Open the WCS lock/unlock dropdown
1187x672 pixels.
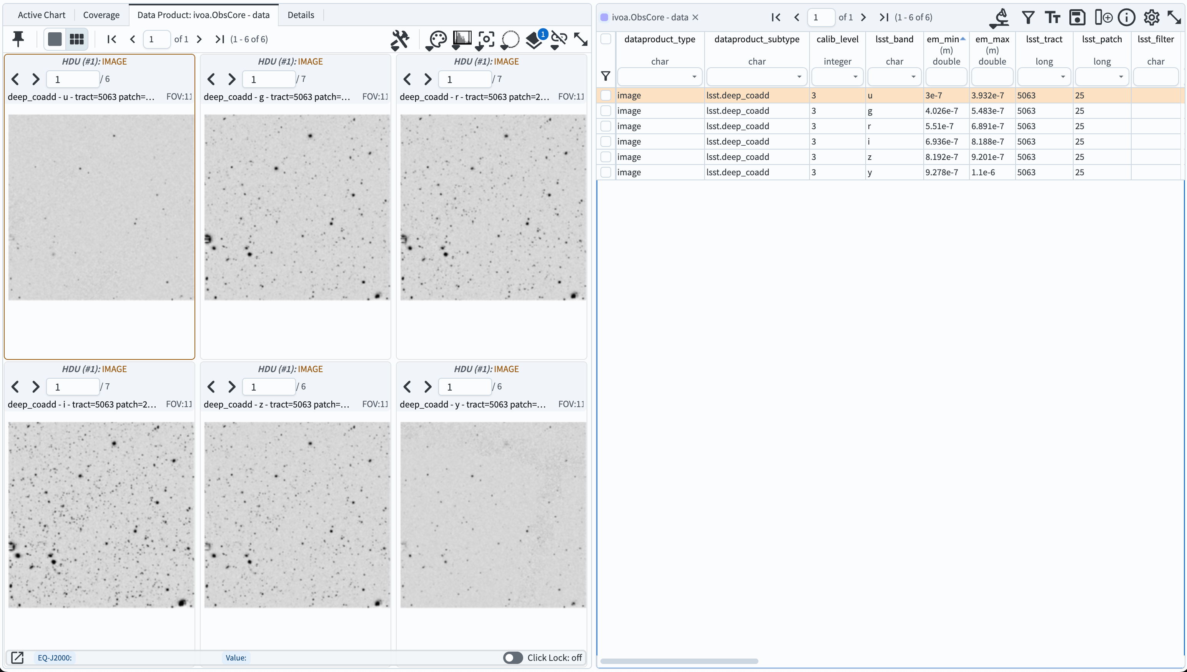pyautogui.click(x=559, y=40)
